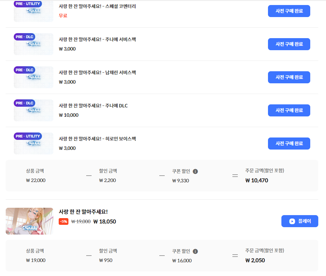Click the red -5% discount badge

(63, 221)
